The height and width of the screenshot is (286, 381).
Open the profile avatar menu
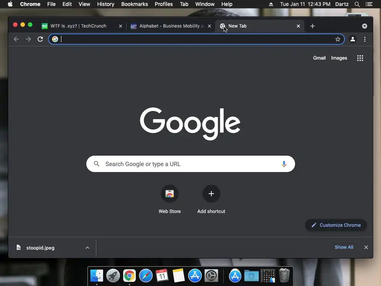[353, 39]
